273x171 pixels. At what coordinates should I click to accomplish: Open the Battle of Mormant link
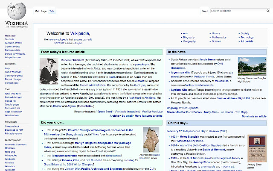214,150
